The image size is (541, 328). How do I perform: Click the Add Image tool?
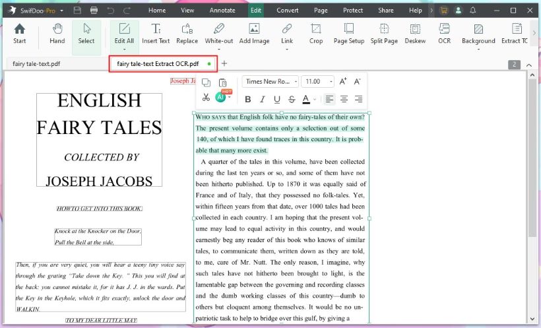[254, 34]
